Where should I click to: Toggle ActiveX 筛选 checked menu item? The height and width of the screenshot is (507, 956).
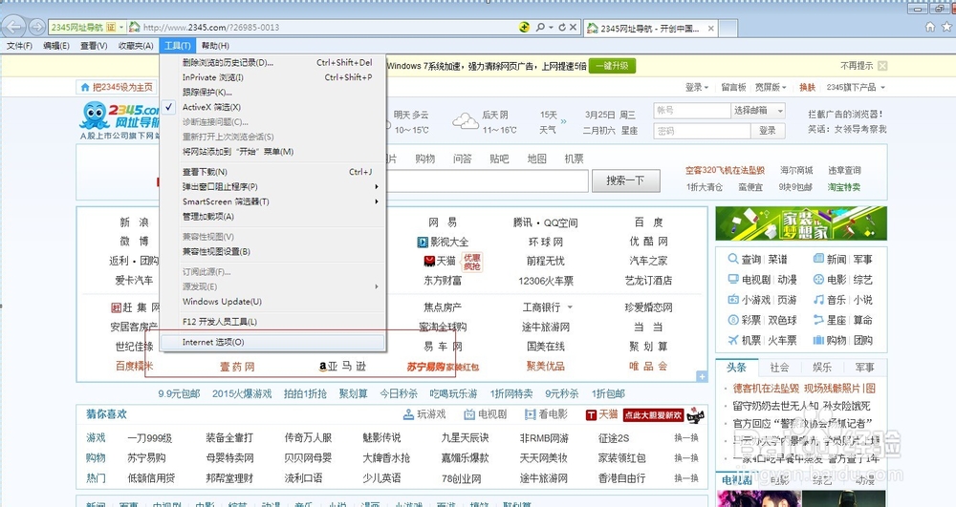[273, 107]
